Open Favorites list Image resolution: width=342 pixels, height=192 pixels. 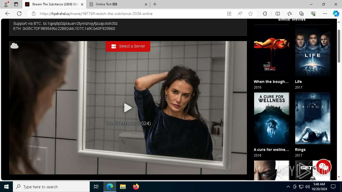click(x=290, y=14)
